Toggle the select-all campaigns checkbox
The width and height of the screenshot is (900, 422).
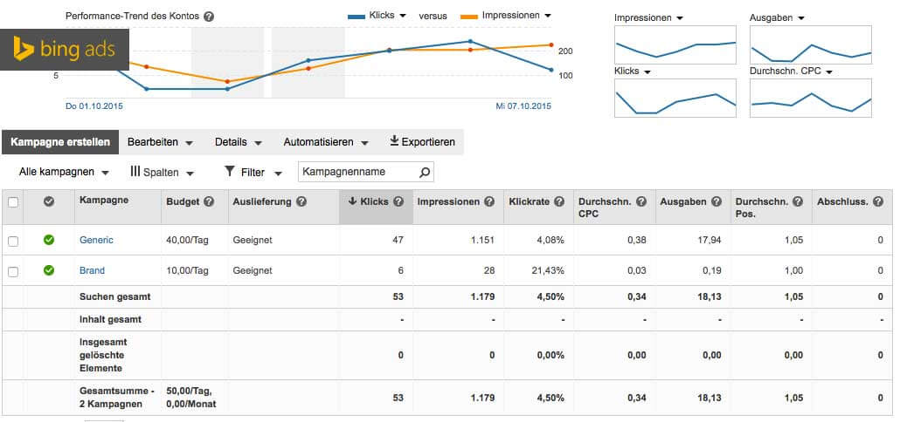[x=13, y=202]
